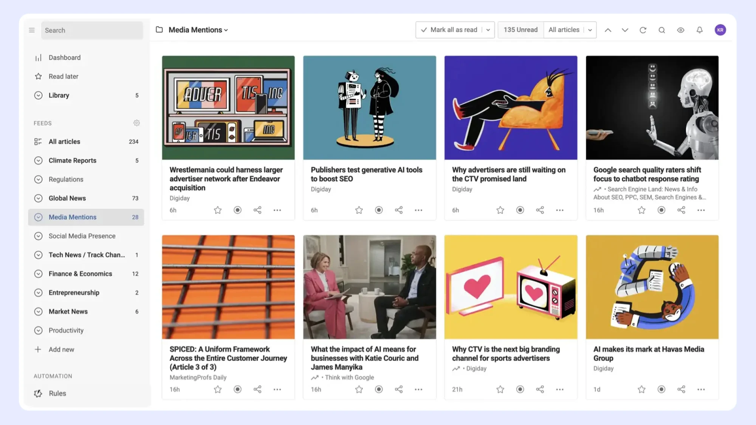The width and height of the screenshot is (756, 425).
Task: Select the Entrepreneurship feed
Action: coord(86,293)
